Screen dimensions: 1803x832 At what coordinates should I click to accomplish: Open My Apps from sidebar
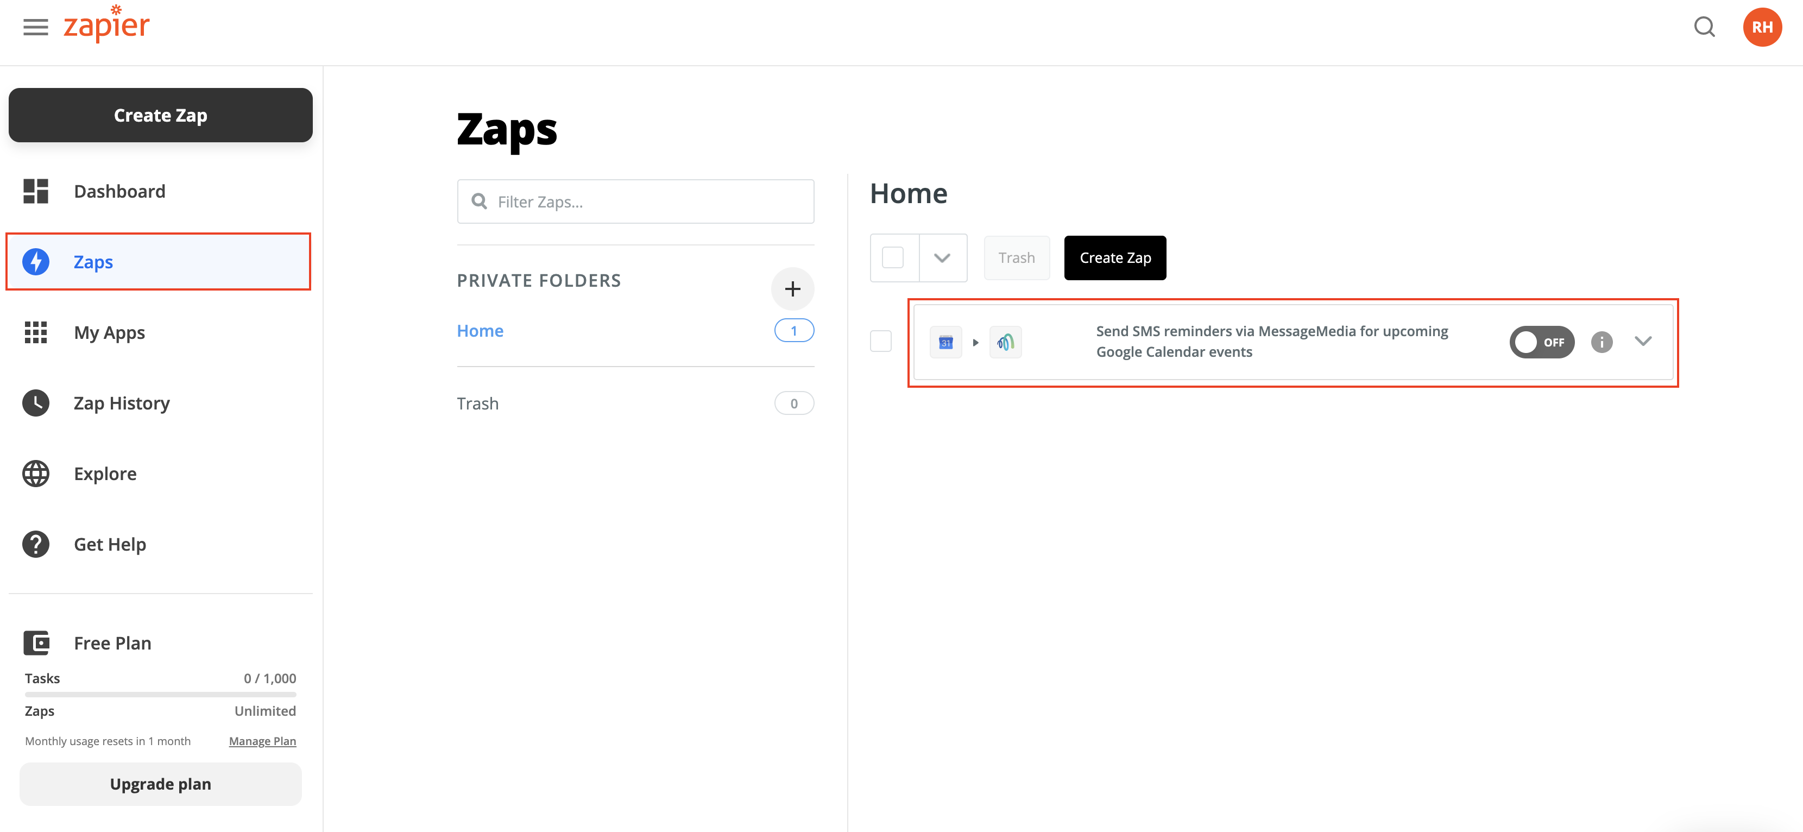[109, 332]
